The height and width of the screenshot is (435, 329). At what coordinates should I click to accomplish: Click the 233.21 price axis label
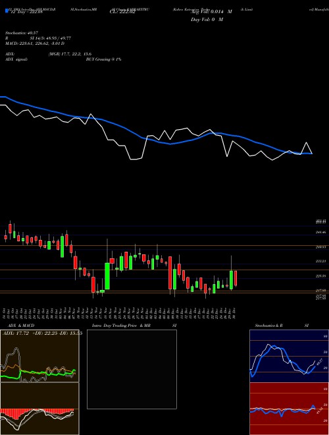tap(320, 261)
